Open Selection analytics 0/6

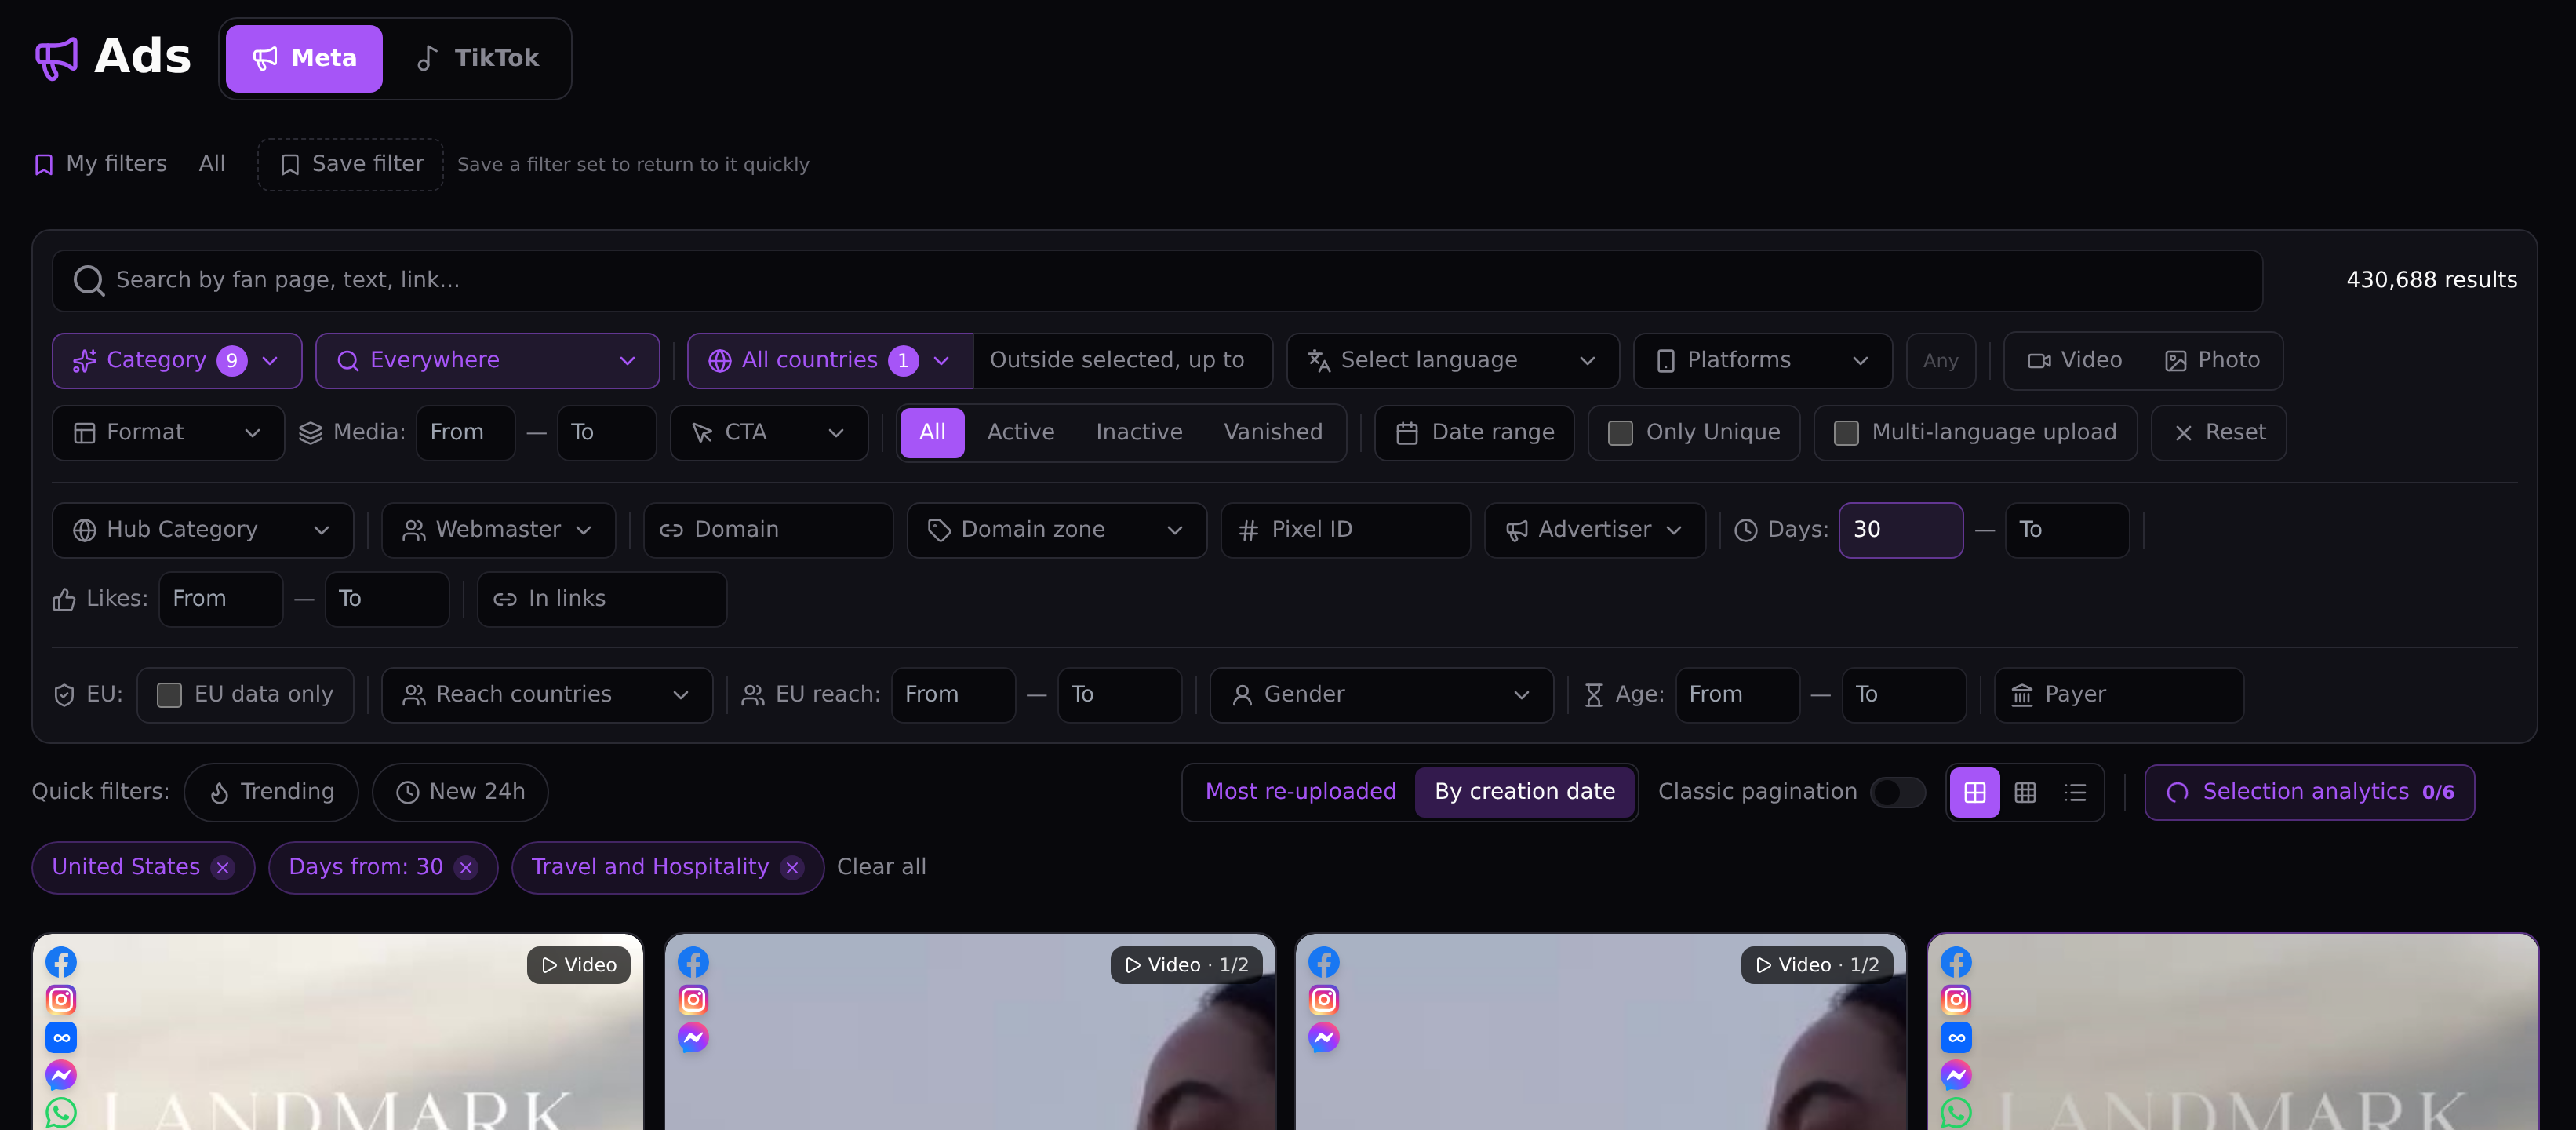[2309, 793]
